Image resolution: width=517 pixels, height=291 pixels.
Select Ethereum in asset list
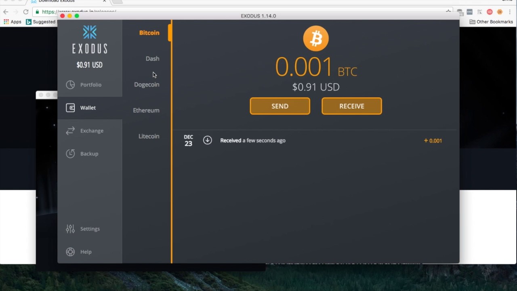(146, 110)
